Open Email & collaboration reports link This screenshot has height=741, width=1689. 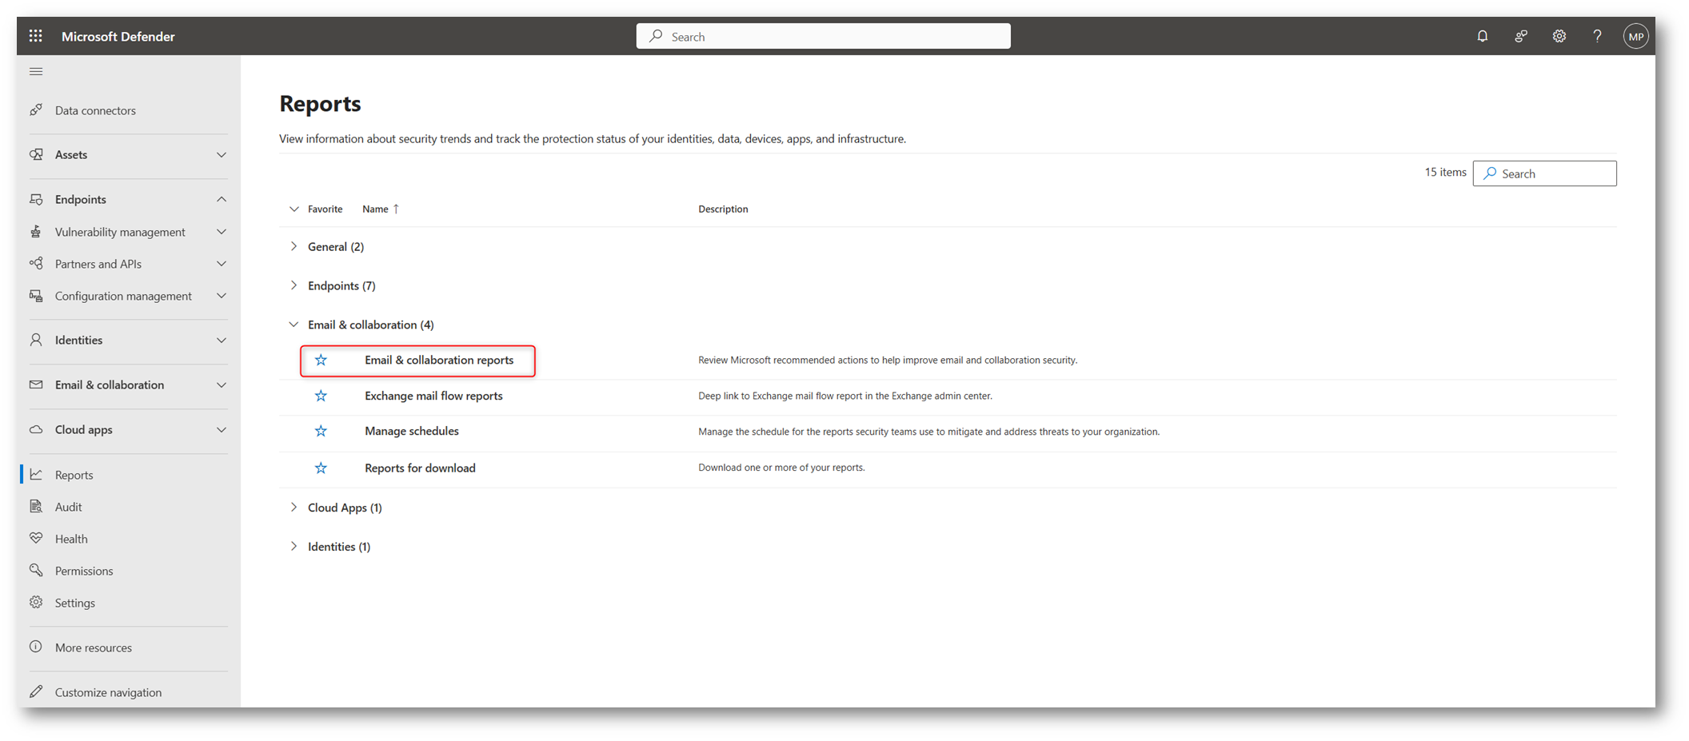pyautogui.click(x=439, y=361)
